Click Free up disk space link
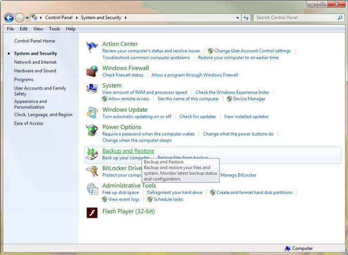The width and height of the screenshot is (348, 255). point(121,192)
